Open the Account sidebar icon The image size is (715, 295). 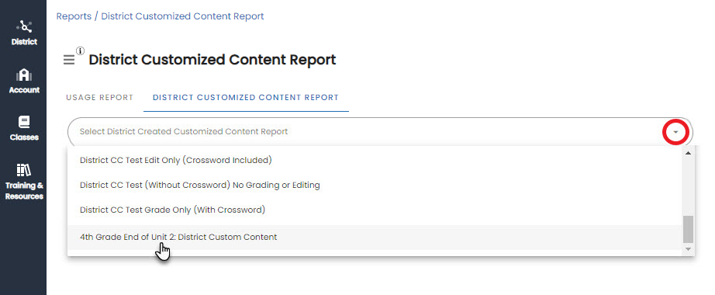coord(24,75)
